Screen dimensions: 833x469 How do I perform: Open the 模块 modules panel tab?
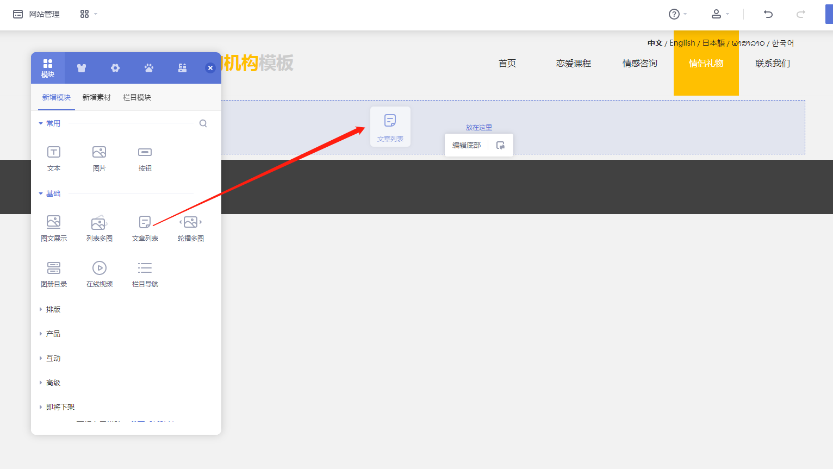coord(48,68)
